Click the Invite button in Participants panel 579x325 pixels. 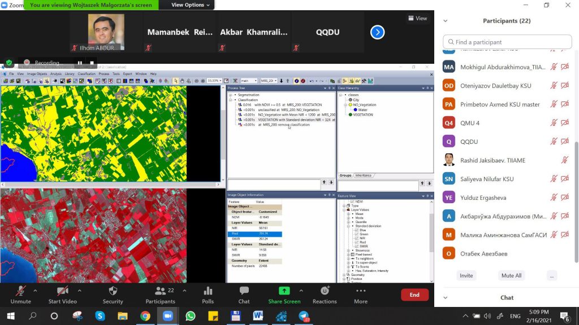click(x=466, y=275)
